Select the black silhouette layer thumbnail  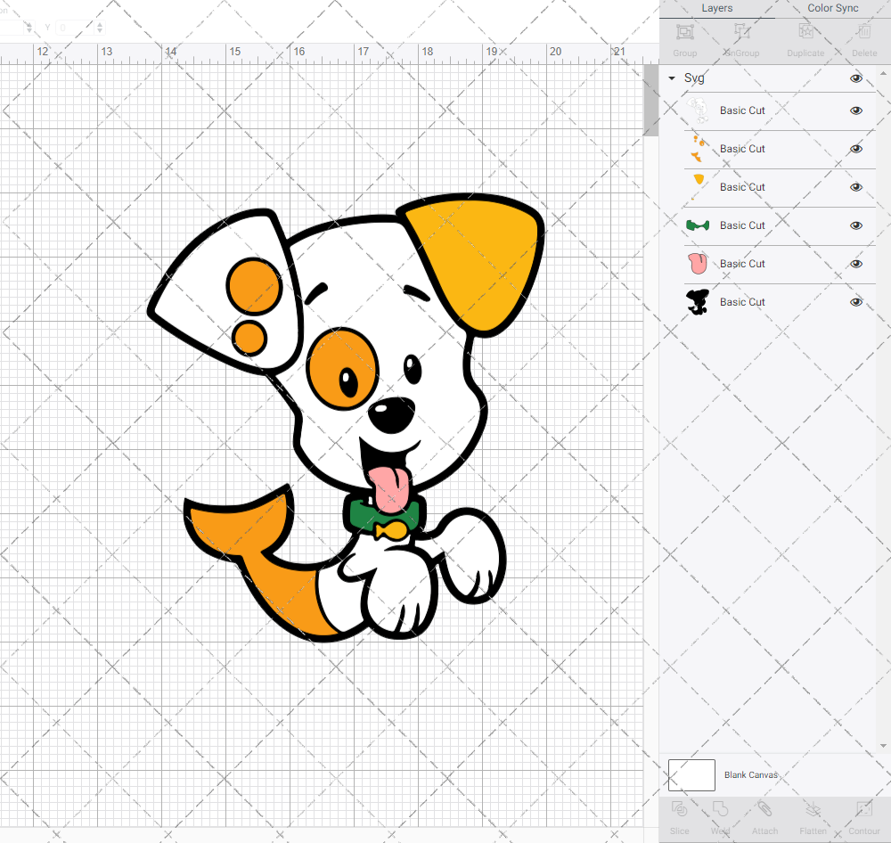pyautogui.click(x=698, y=302)
